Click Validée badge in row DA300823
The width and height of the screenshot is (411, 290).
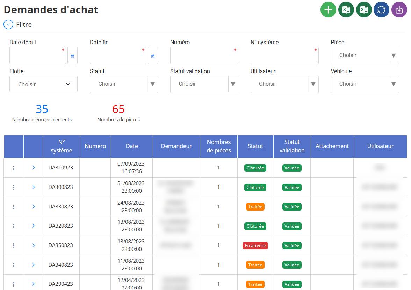(292, 188)
